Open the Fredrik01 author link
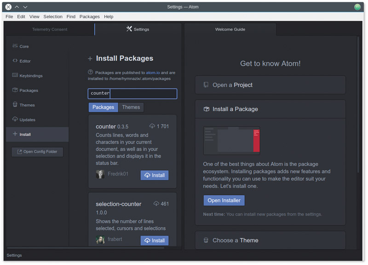 118,174
